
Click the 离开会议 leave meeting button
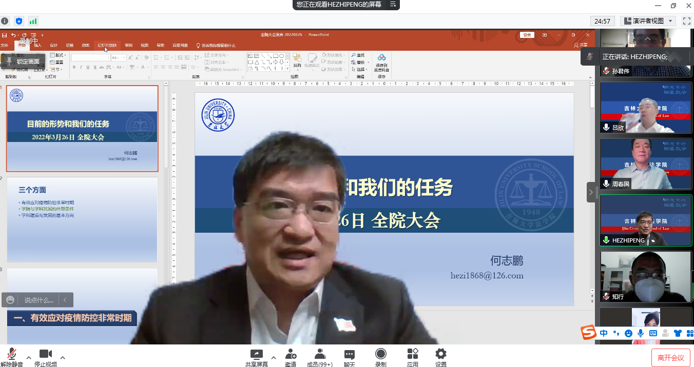point(671,358)
